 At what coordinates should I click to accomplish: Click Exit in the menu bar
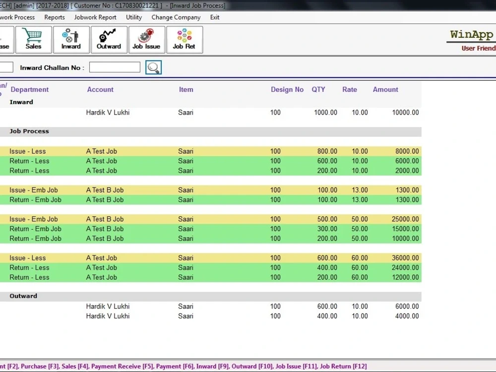[x=214, y=17]
